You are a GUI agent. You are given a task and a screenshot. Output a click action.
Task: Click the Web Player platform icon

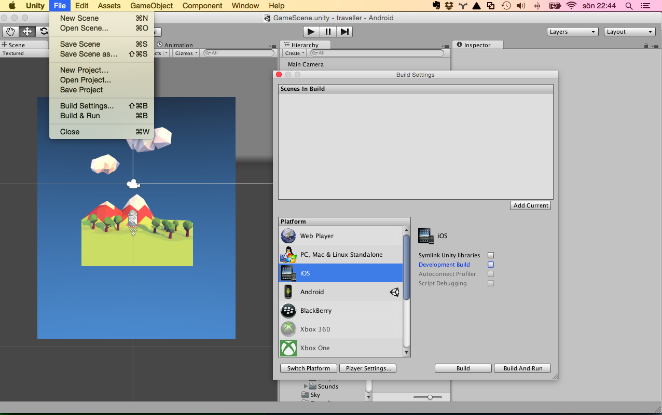coord(288,236)
